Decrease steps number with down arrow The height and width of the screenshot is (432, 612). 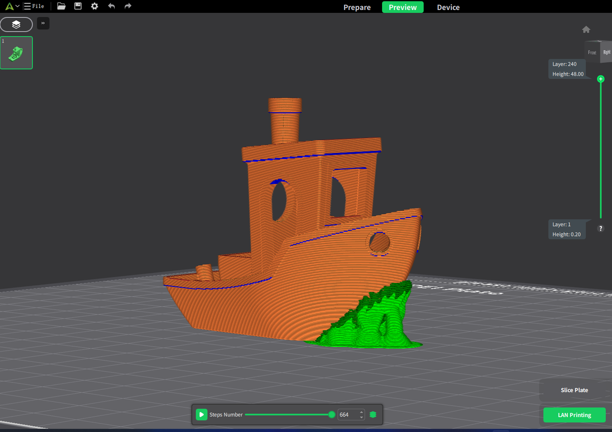click(361, 417)
